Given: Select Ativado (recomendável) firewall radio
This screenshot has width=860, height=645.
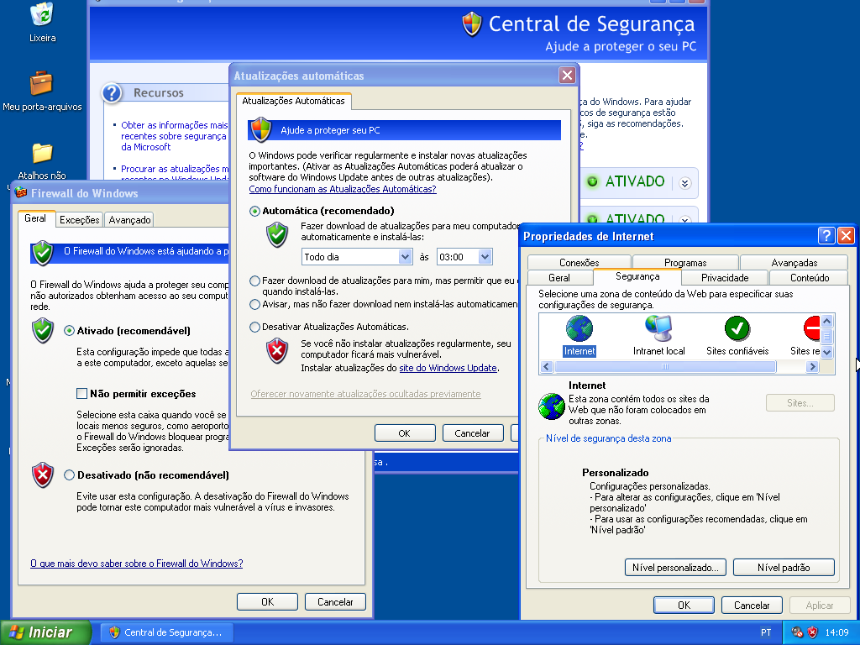Looking at the screenshot, I should [x=69, y=331].
